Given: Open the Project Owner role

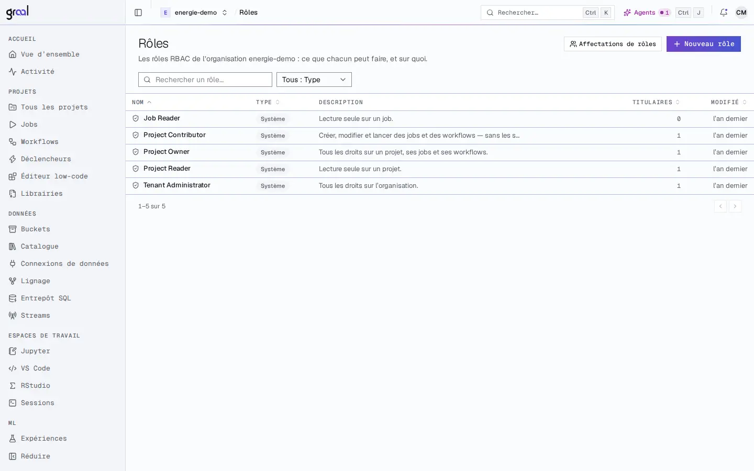Looking at the screenshot, I should coord(167,152).
